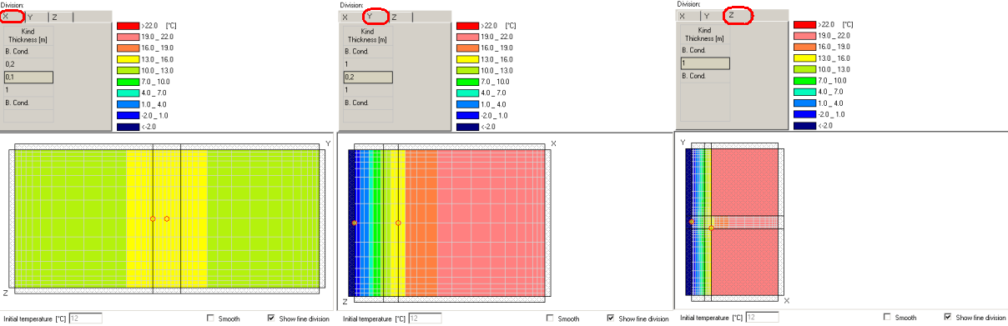Select the 1 cell below 0,2 in middle panel
The width and height of the screenshot is (1008, 326).
point(367,90)
